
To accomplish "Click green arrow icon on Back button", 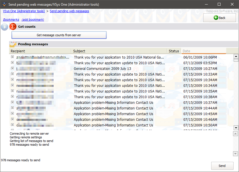I will pyautogui.click(x=216, y=18).
